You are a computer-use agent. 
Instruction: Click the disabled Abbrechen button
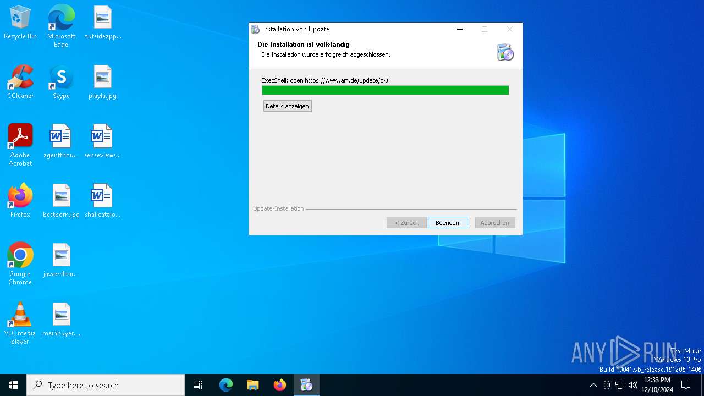[495, 223]
